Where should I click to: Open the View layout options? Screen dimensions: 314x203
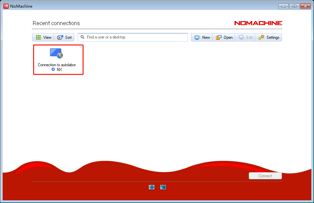click(x=43, y=37)
